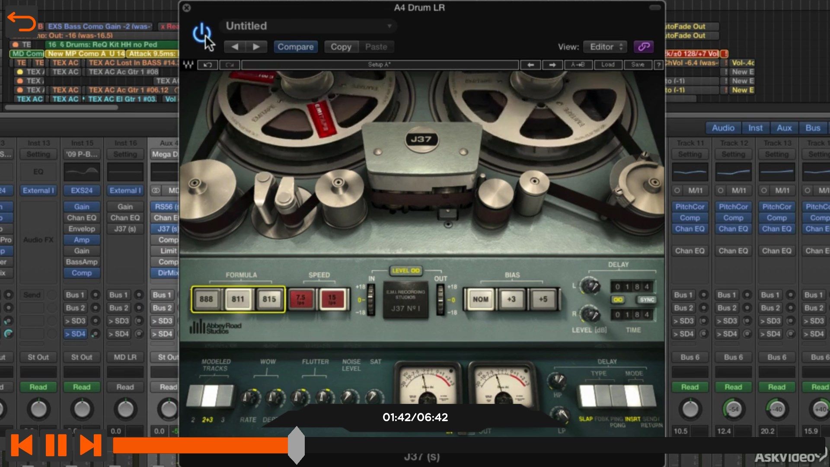Click the Copy button
Screen dimensions: 830x467
(340, 46)
